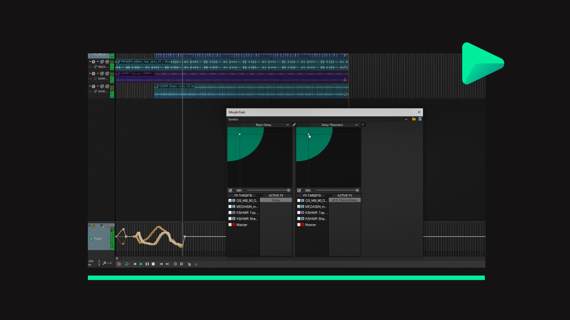Click the dimmed orange metronome count-in icon
The width and height of the screenshot is (570, 320).
coord(195,264)
